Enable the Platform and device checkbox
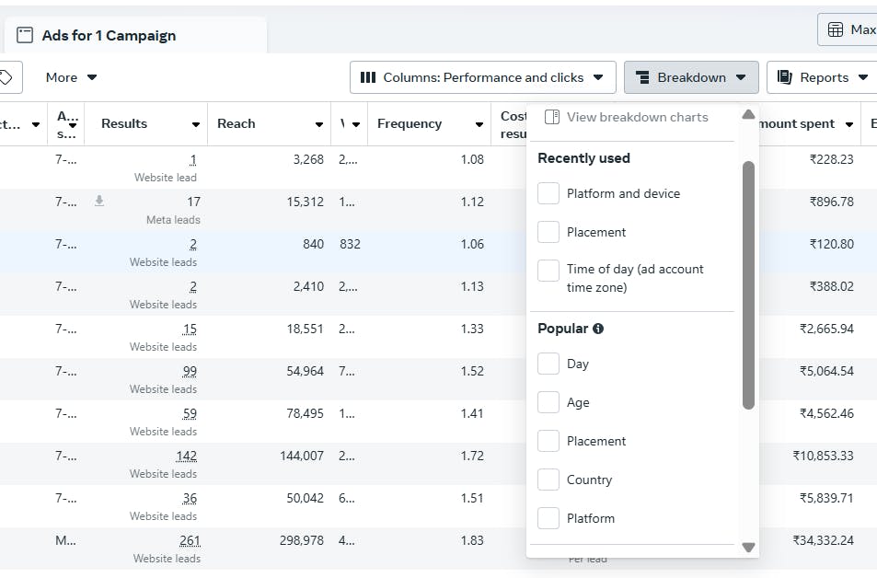877x578 pixels. 548,193
